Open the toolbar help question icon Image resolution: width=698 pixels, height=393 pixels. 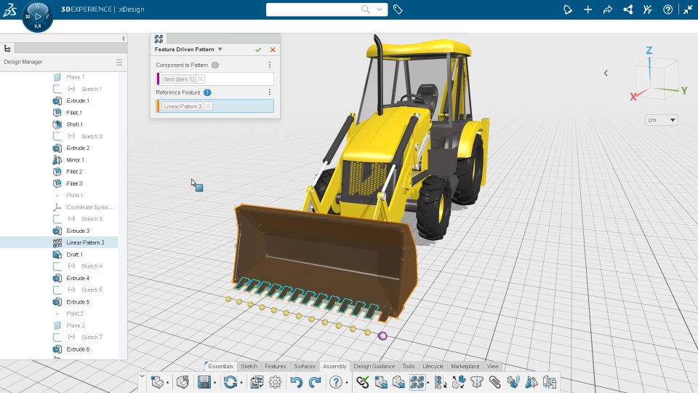pos(336,382)
